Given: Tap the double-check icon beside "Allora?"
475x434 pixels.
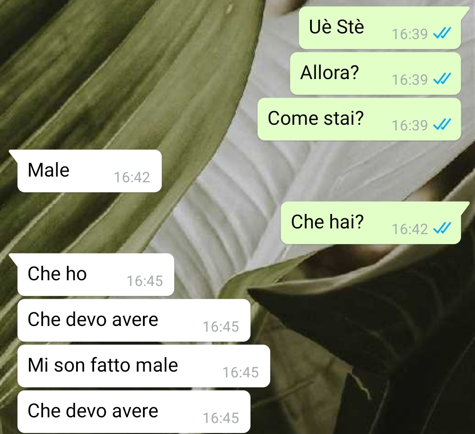Looking at the screenshot, I should [x=442, y=79].
